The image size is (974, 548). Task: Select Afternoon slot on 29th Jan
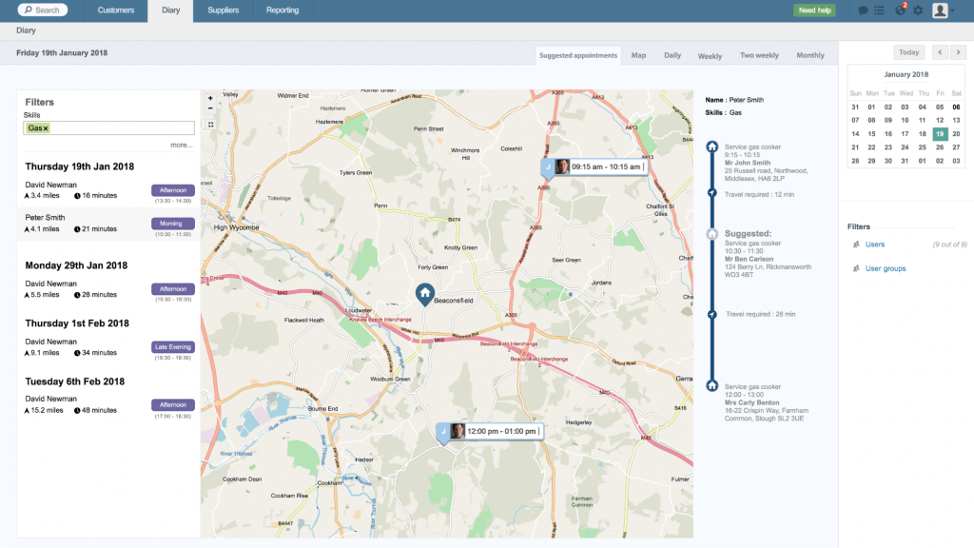173,289
